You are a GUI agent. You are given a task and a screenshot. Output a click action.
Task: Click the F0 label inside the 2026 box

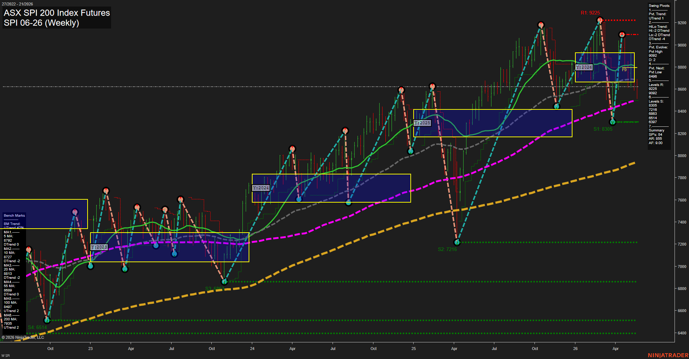coord(624,70)
